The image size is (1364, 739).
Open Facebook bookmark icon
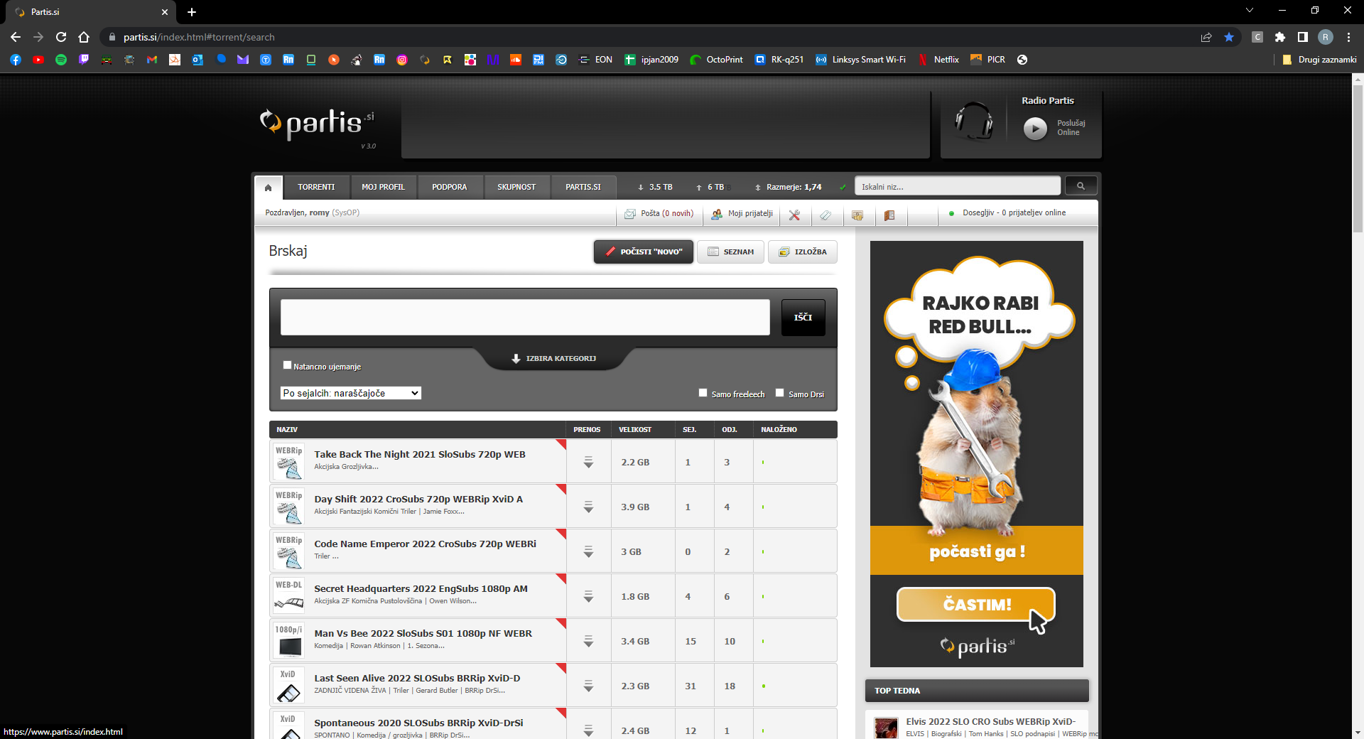(x=16, y=60)
